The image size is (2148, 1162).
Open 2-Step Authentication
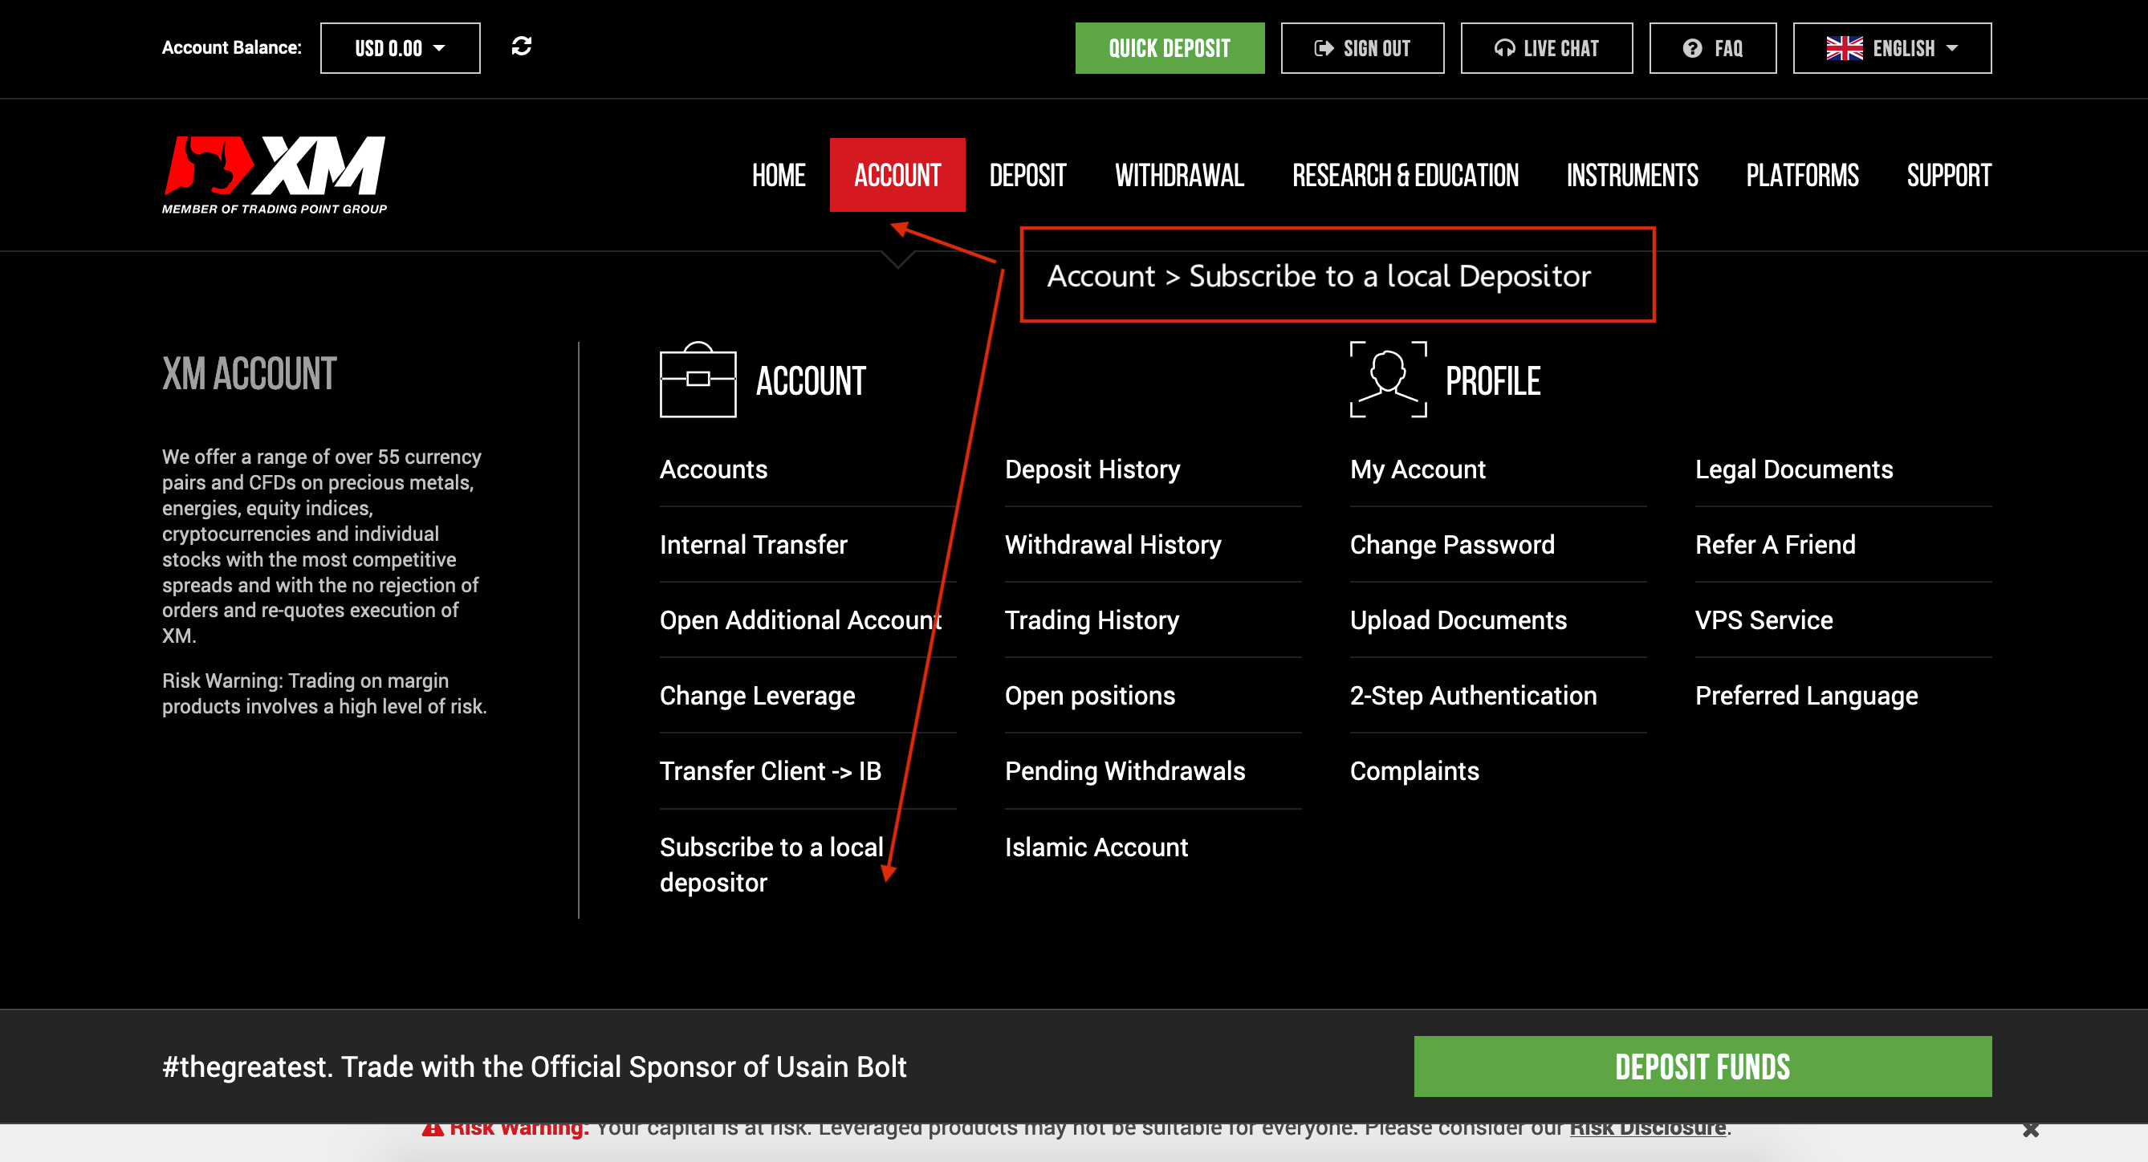pyautogui.click(x=1474, y=695)
